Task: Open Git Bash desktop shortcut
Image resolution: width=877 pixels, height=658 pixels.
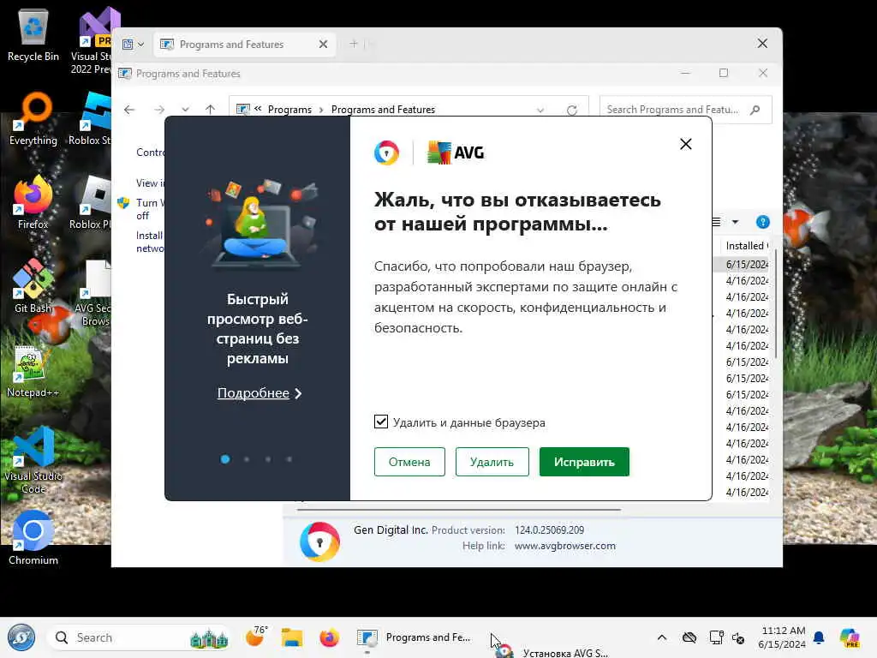Action: 33,286
